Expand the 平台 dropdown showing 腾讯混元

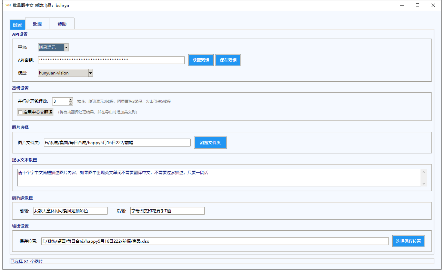(66, 47)
